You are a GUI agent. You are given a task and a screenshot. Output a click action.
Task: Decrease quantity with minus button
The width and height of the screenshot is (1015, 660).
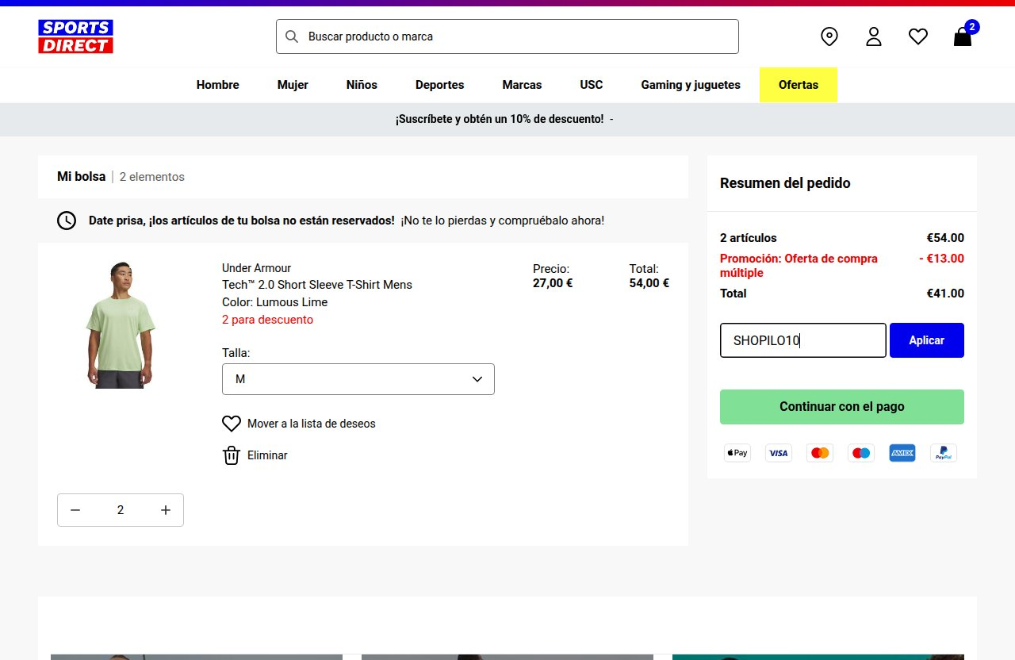75,510
